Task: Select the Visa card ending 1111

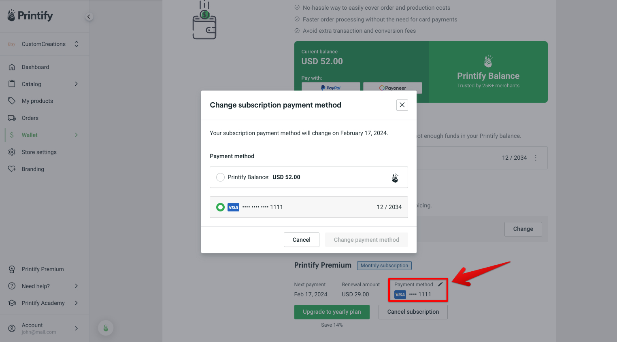Action: [x=220, y=207]
